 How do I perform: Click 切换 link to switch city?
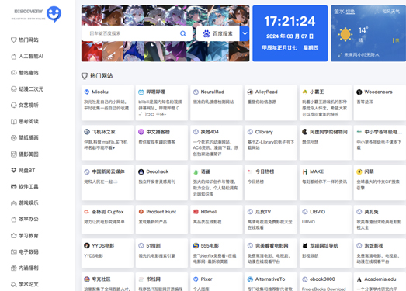pos(350,12)
